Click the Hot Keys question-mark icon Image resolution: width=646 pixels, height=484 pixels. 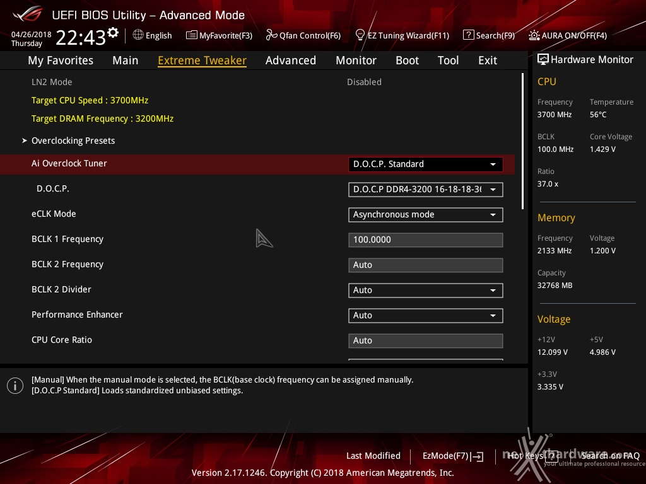tap(551, 456)
